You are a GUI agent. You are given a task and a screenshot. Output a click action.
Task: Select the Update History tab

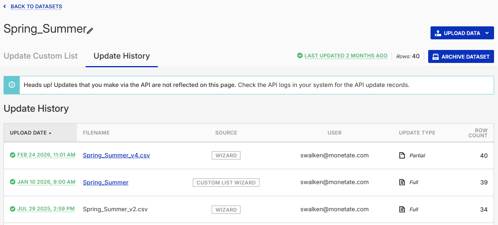122,56
